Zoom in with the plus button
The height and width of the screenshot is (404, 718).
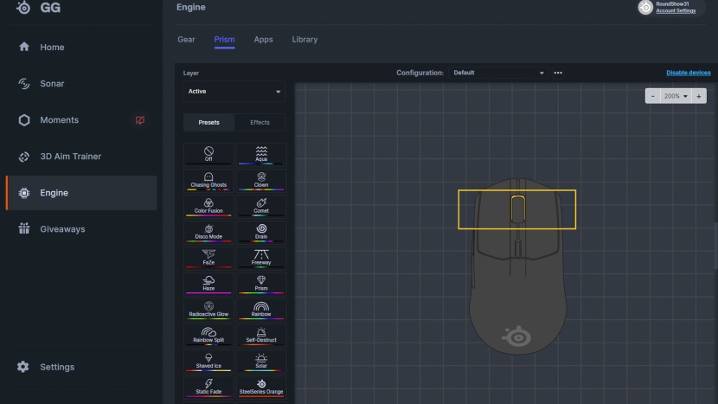coord(699,96)
